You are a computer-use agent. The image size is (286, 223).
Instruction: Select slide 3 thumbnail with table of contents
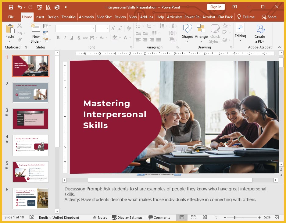pyautogui.click(x=30, y=119)
